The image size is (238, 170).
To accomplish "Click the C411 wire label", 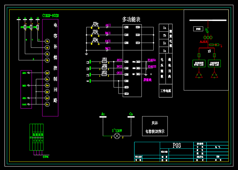I will pyautogui.click(x=108, y=41).
